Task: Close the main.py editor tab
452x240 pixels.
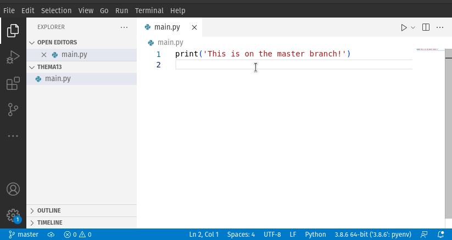Action: pyautogui.click(x=194, y=27)
